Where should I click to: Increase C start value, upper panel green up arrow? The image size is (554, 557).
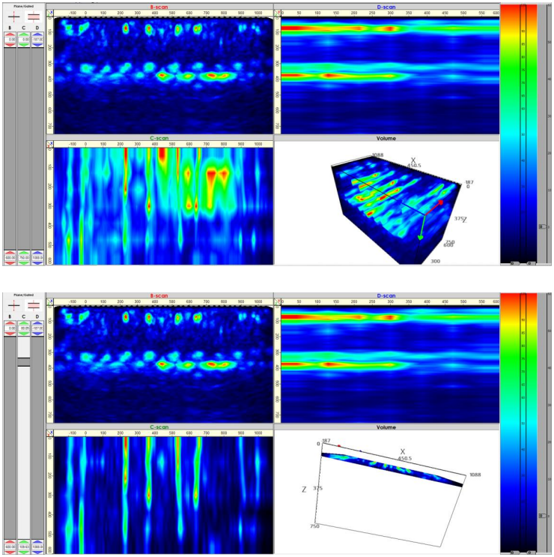tap(24, 34)
